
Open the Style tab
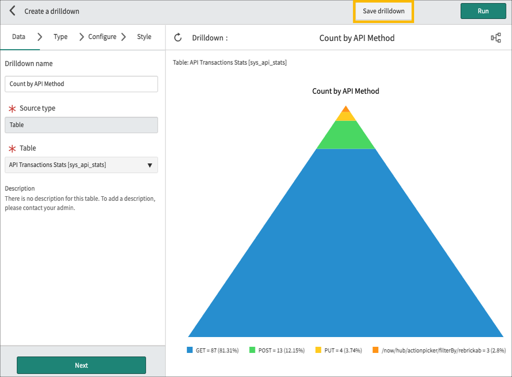[x=144, y=36]
